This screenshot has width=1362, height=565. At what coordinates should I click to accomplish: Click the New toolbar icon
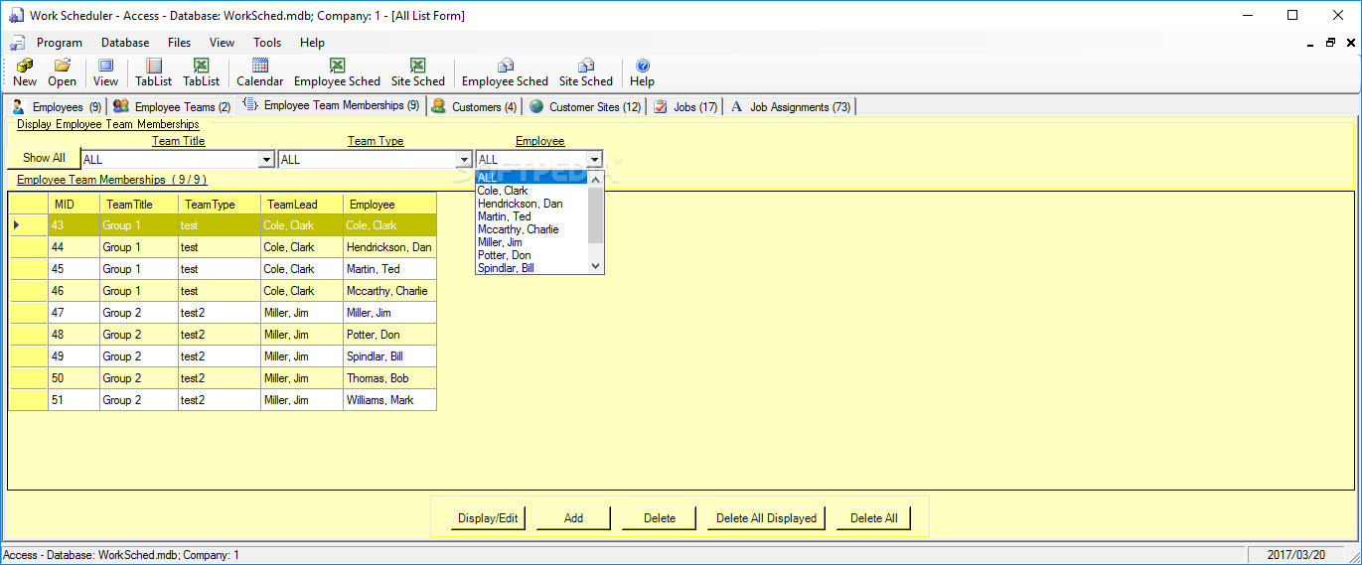(25, 72)
